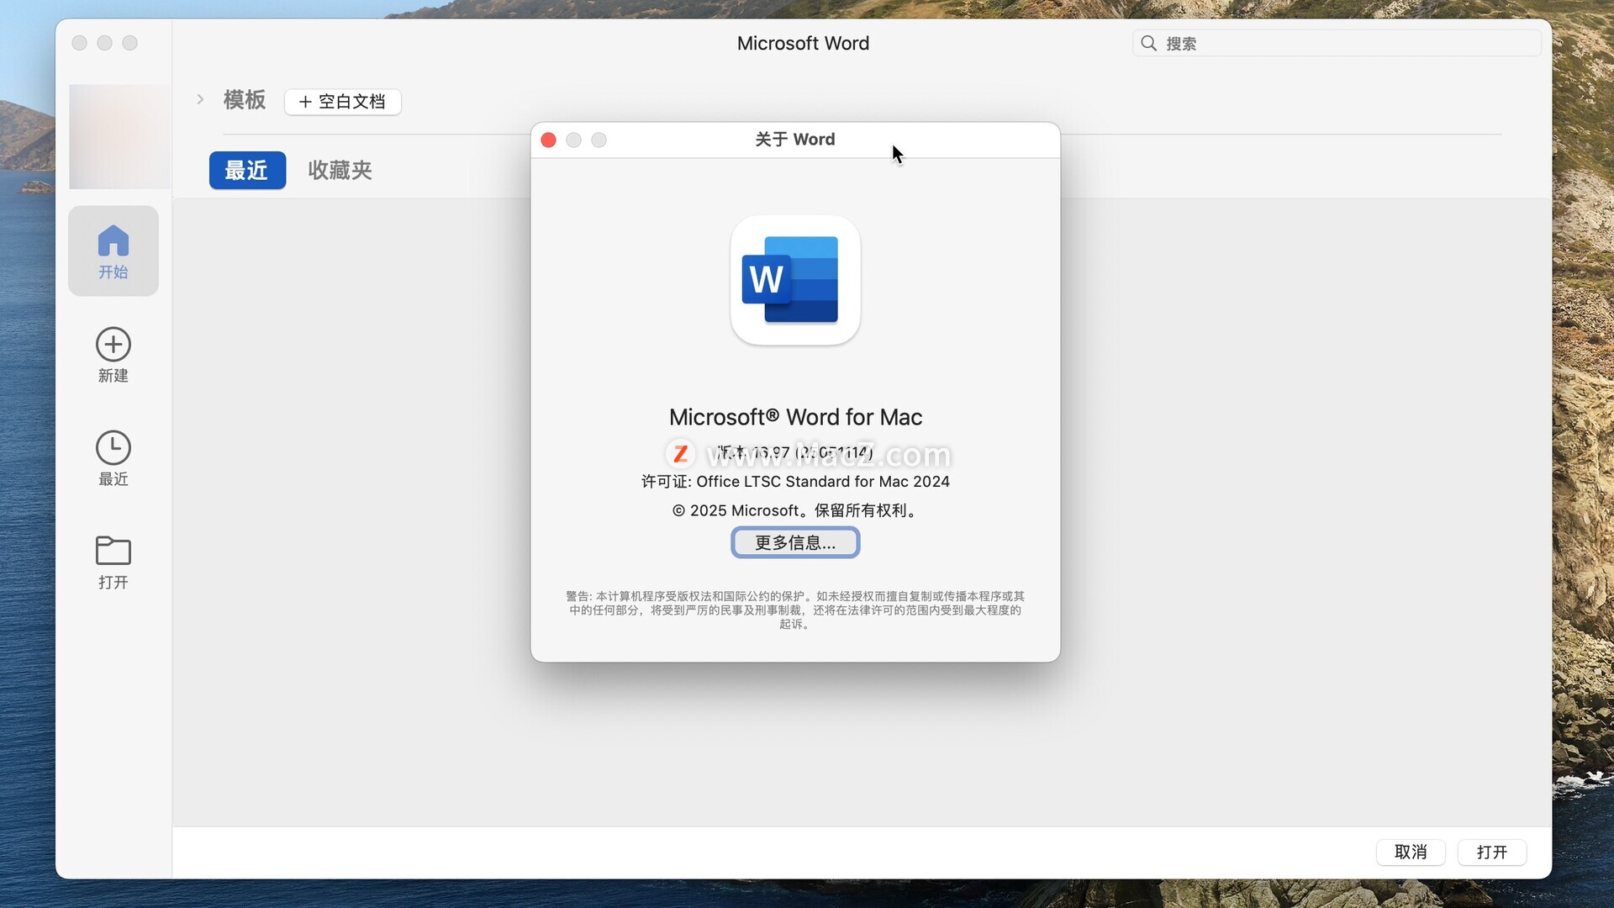The width and height of the screenshot is (1614, 908).
Task: Open the New (新建) sidebar section
Action: point(113,355)
